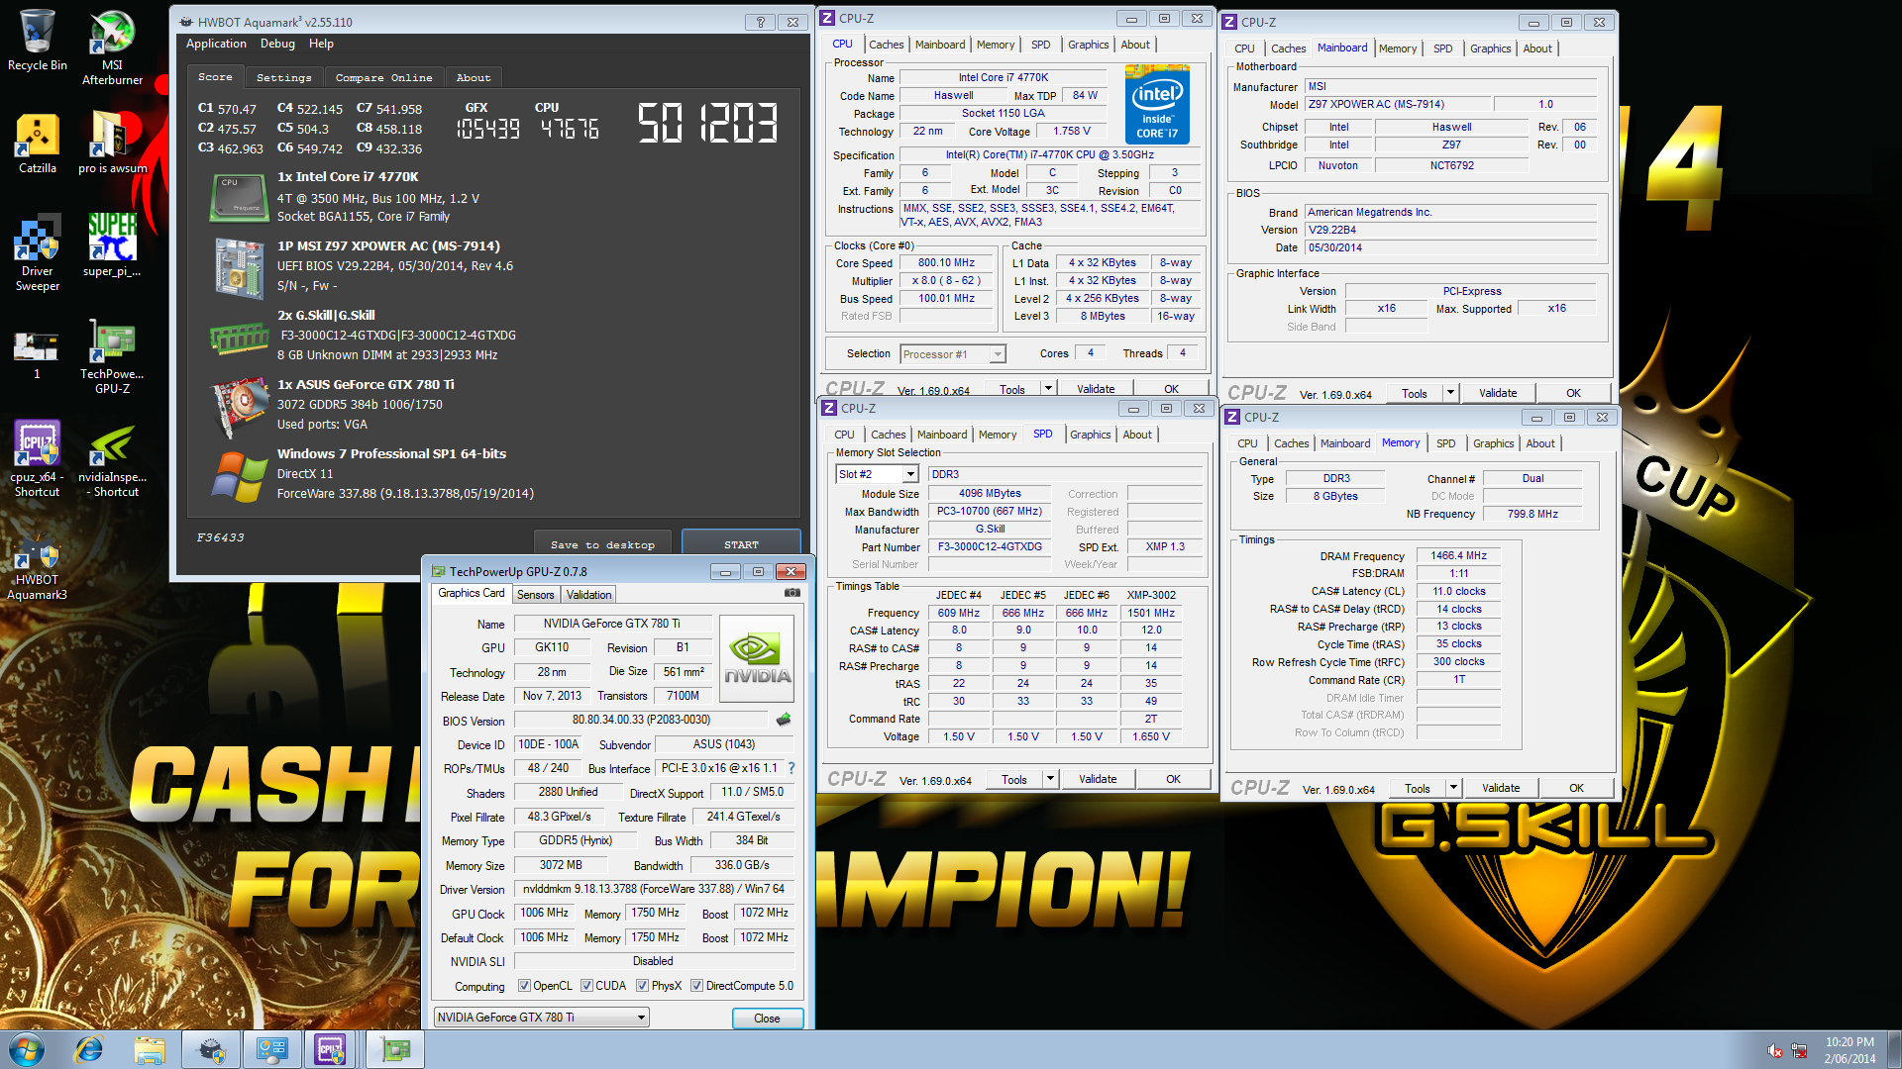Open the Processor #1 selection dropdown
Screen dimensions: 1902x1069
(x=953, y=354)
